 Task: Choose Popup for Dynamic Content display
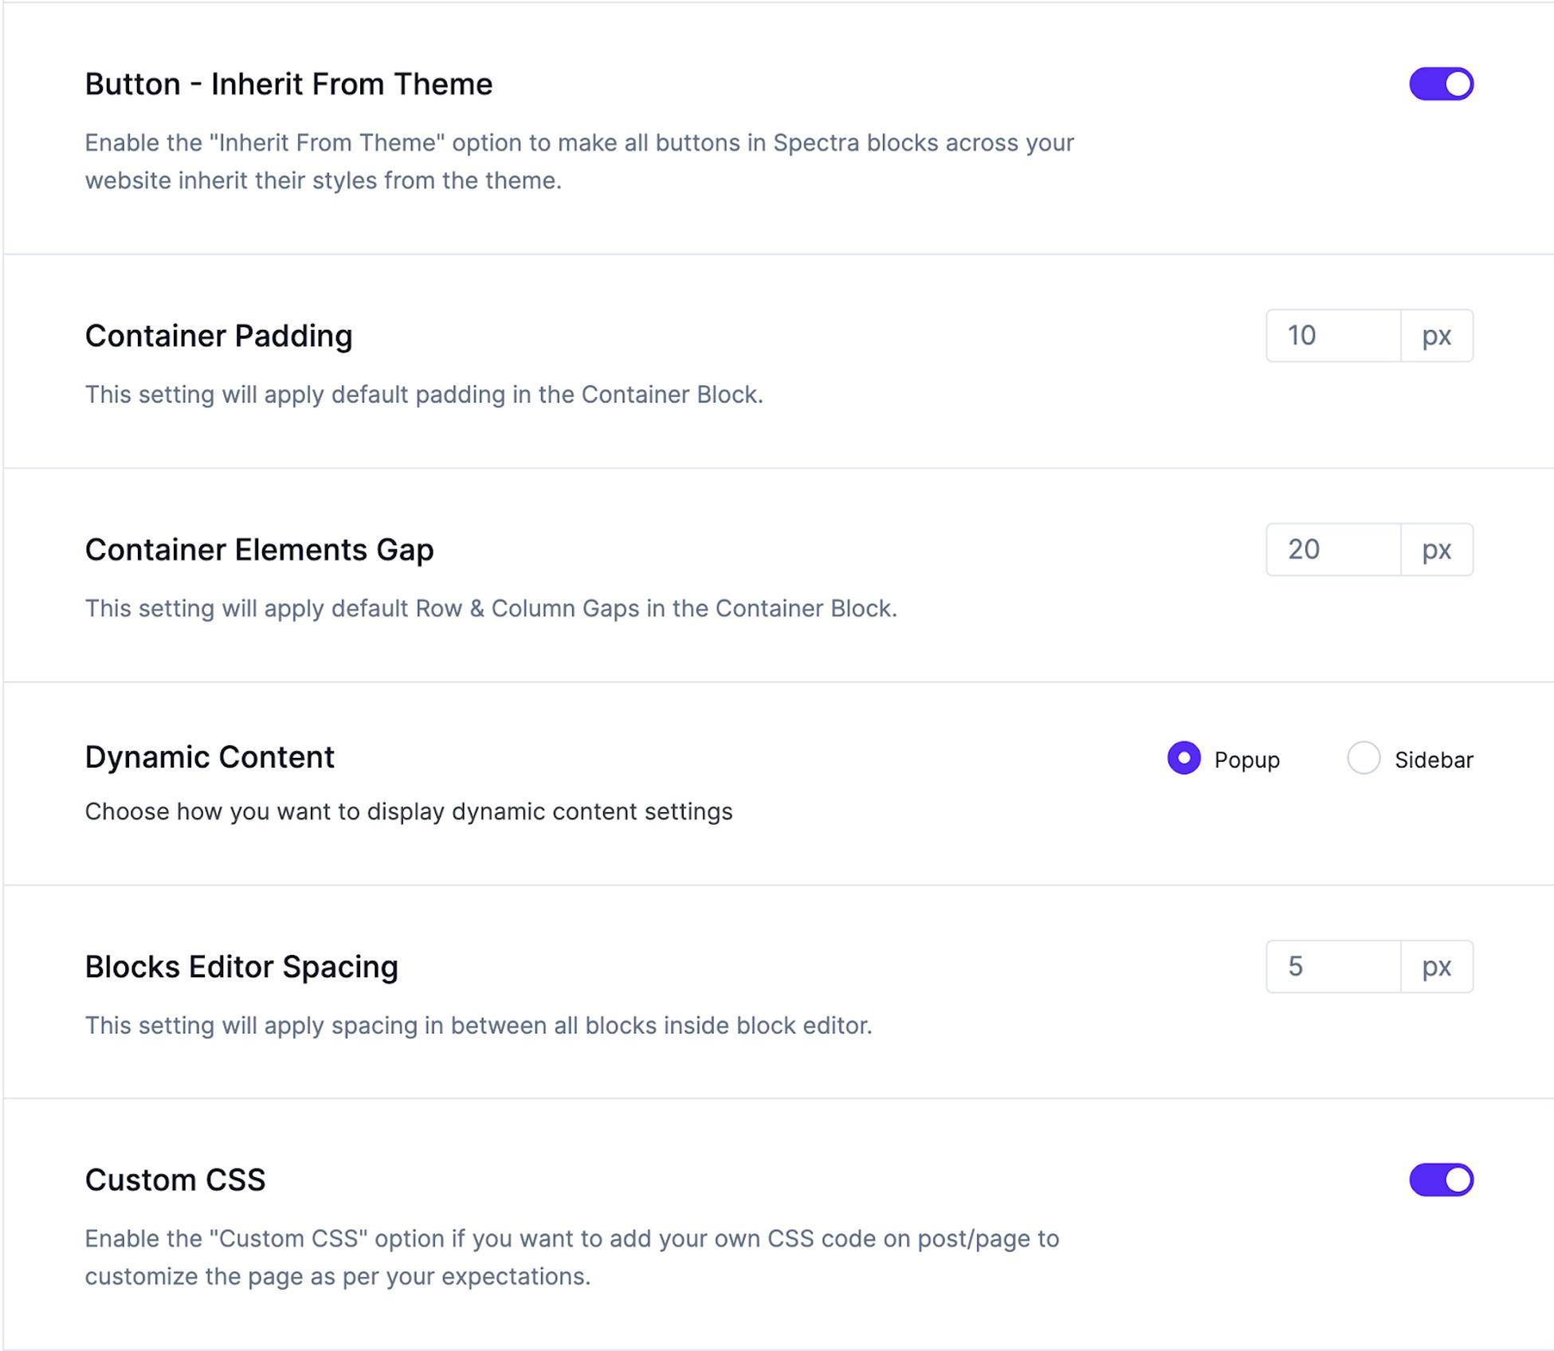(1184, 760)
